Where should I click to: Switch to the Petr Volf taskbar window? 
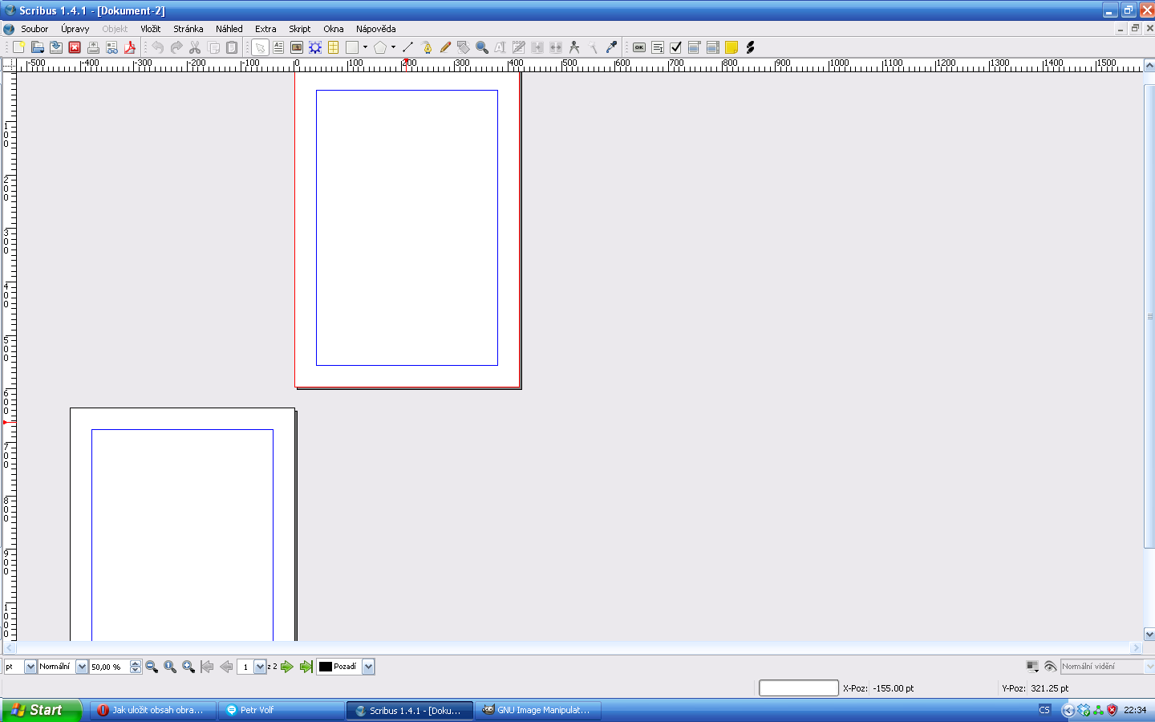click(x=282, y=710)
